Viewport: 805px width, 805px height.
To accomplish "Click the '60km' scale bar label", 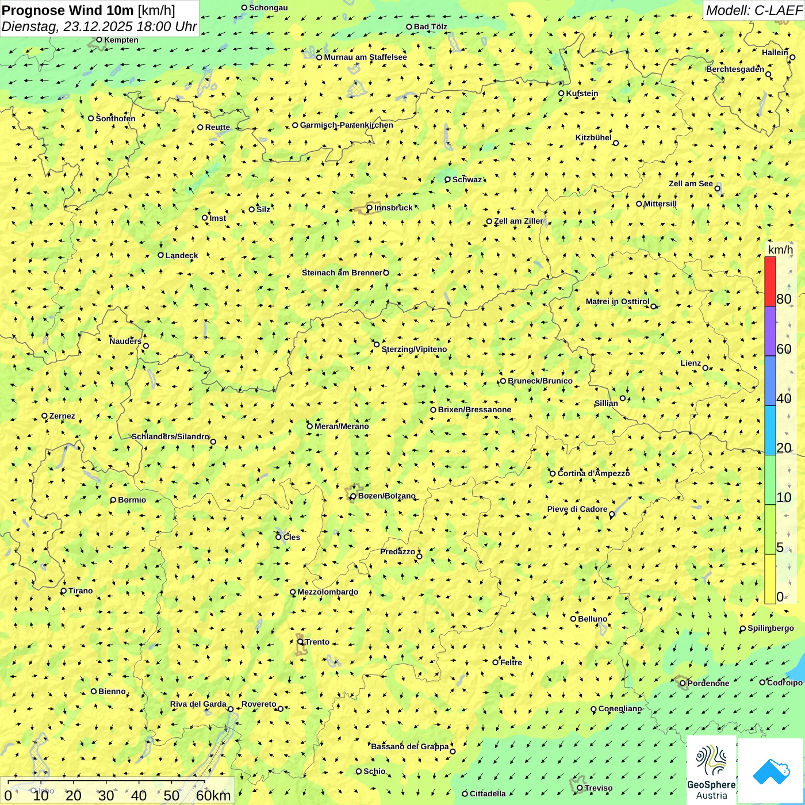I will 213,795.
